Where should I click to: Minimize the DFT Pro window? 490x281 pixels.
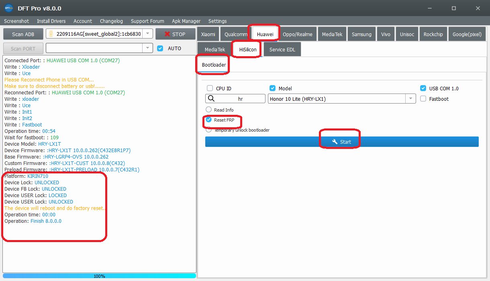(x=430, y=8)
